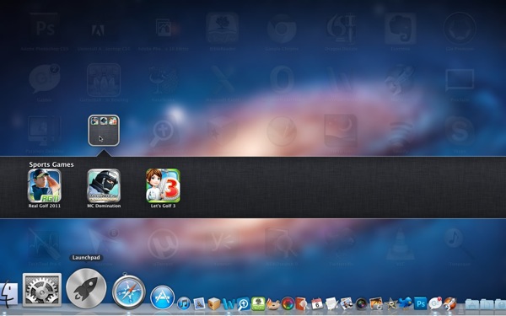Start Let's Golf 3
Viewport: 506px width, 316px height.
(163, 186)
